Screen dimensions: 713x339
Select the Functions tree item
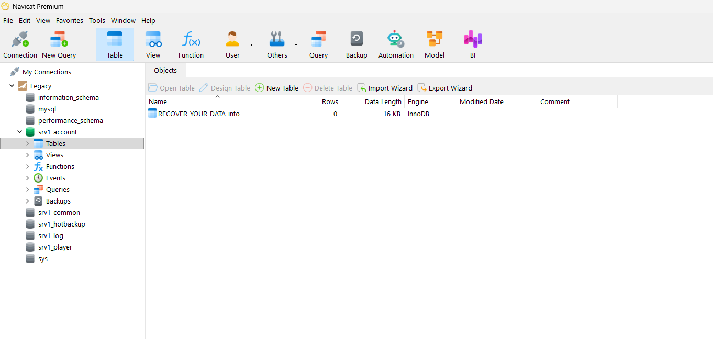tap(60, 166)
